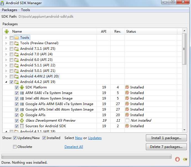This screenshot has width=191, height=167.
Task: Click the Android robot icon in Name header
Action: click(x=7, y=32)
